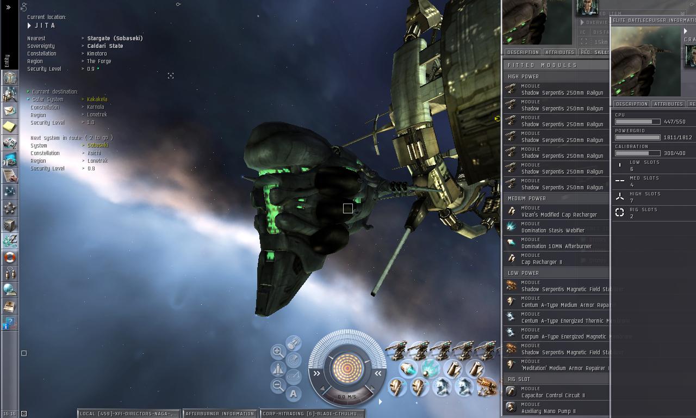Open the yellow notepad icon in sidebar
The image size is (696, 418).
[10, 127]
